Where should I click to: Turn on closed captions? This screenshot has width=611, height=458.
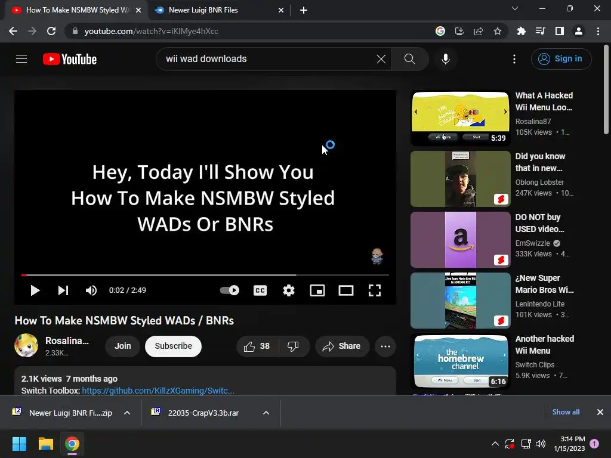click(260, 290)
